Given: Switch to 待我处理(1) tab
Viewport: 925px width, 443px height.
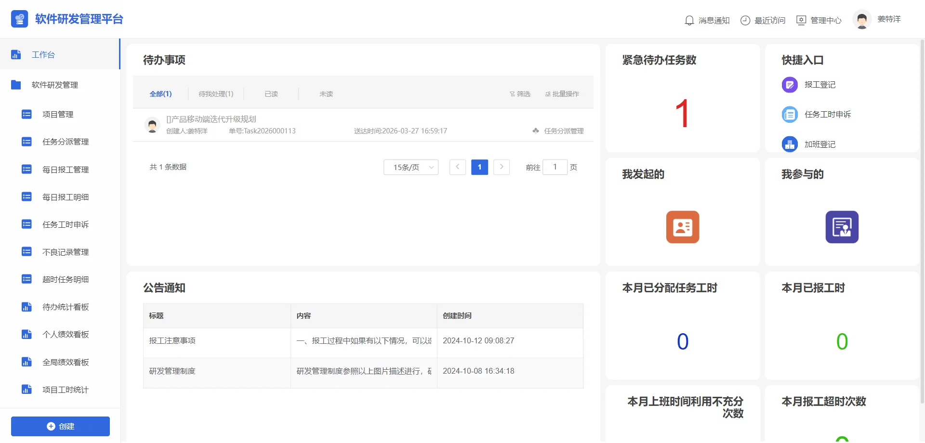Looking at the screenshot, I should tap(216, 94).
